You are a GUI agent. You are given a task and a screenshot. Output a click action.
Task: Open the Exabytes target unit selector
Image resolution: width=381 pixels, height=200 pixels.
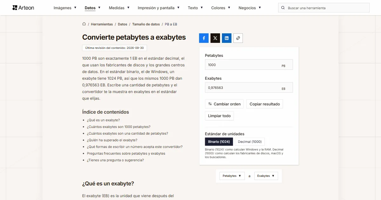(x=266, y=176)
